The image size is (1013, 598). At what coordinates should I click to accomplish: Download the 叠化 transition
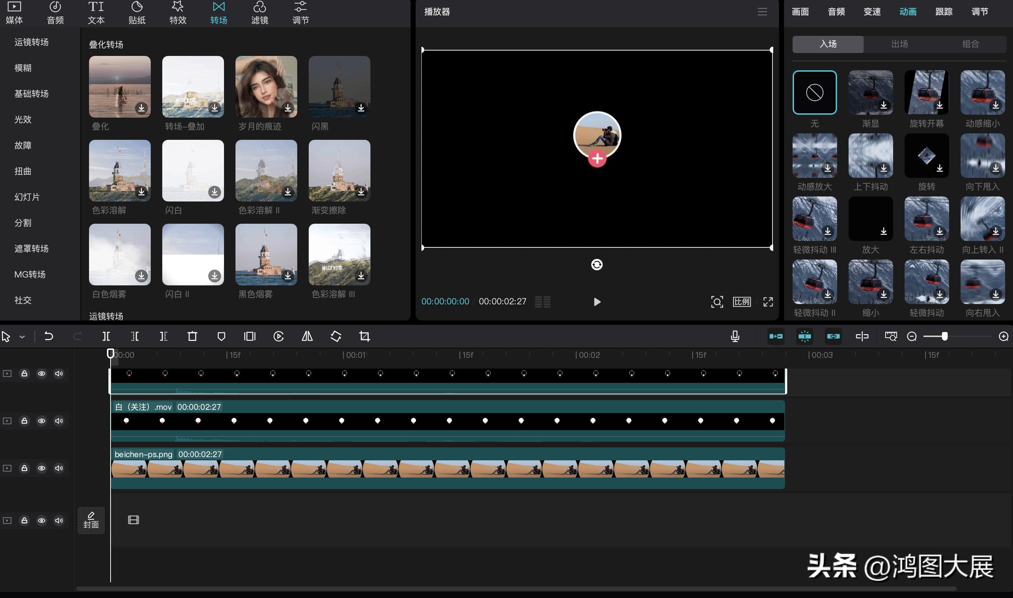(x=141, y=108)
